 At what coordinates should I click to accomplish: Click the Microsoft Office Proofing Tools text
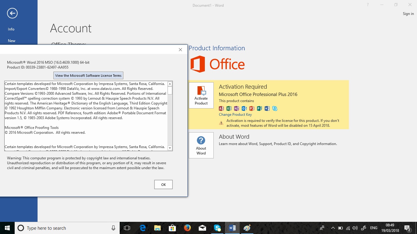(32, 128)
